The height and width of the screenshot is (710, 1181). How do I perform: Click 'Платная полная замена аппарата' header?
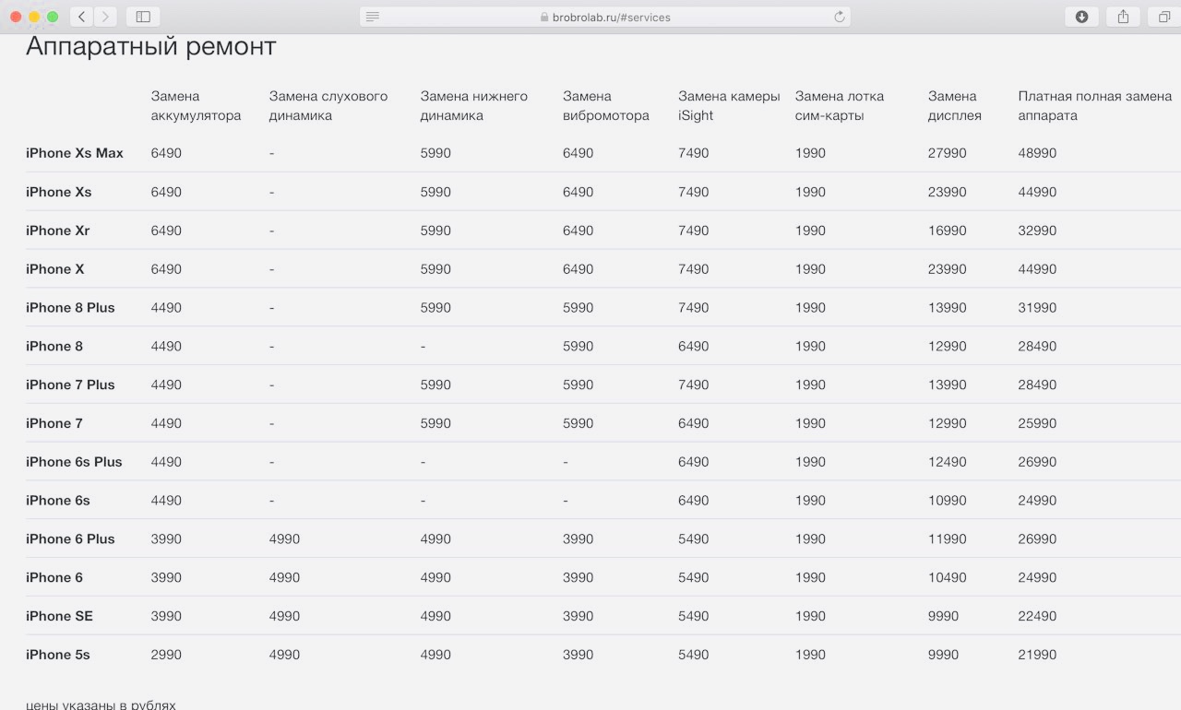click(1095, 106)
